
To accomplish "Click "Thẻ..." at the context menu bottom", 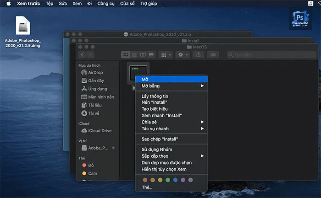I will click(147, 187).
